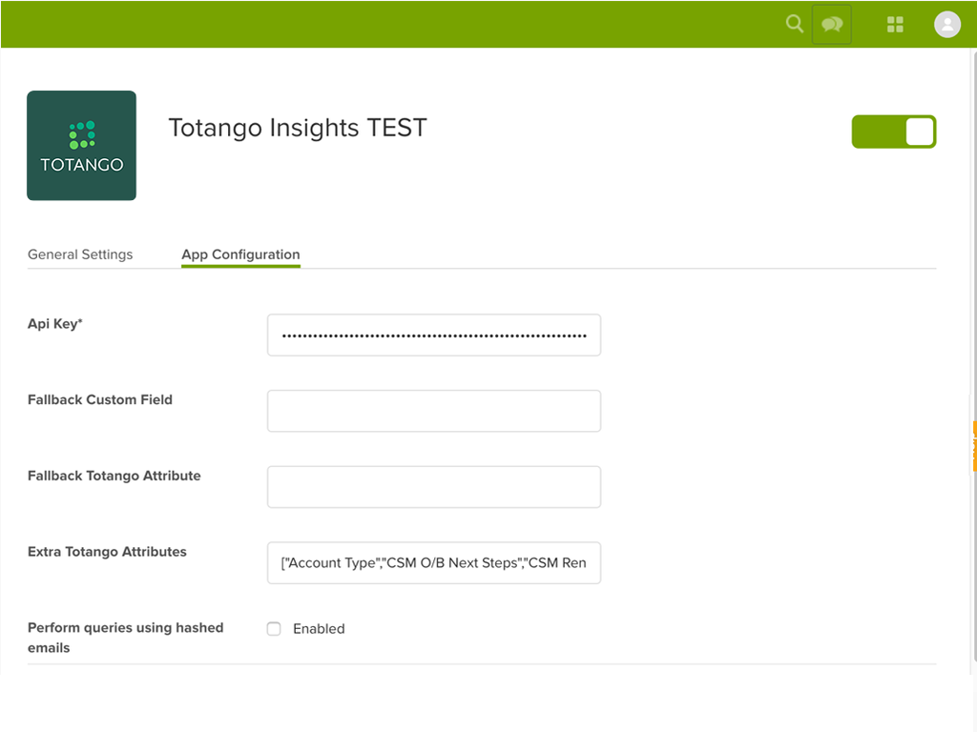Click the Totango app logo
This screenshot has width=977, height=732.
[x=81, y=146]
